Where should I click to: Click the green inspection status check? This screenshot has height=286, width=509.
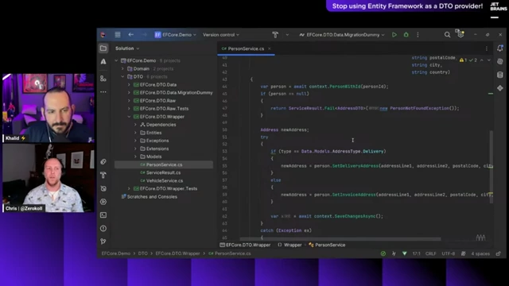tap(383, 253)
